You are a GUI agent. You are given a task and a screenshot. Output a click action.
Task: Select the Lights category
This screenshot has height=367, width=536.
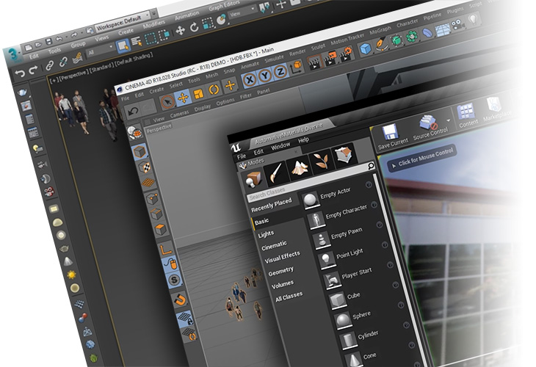click(266, 234)
